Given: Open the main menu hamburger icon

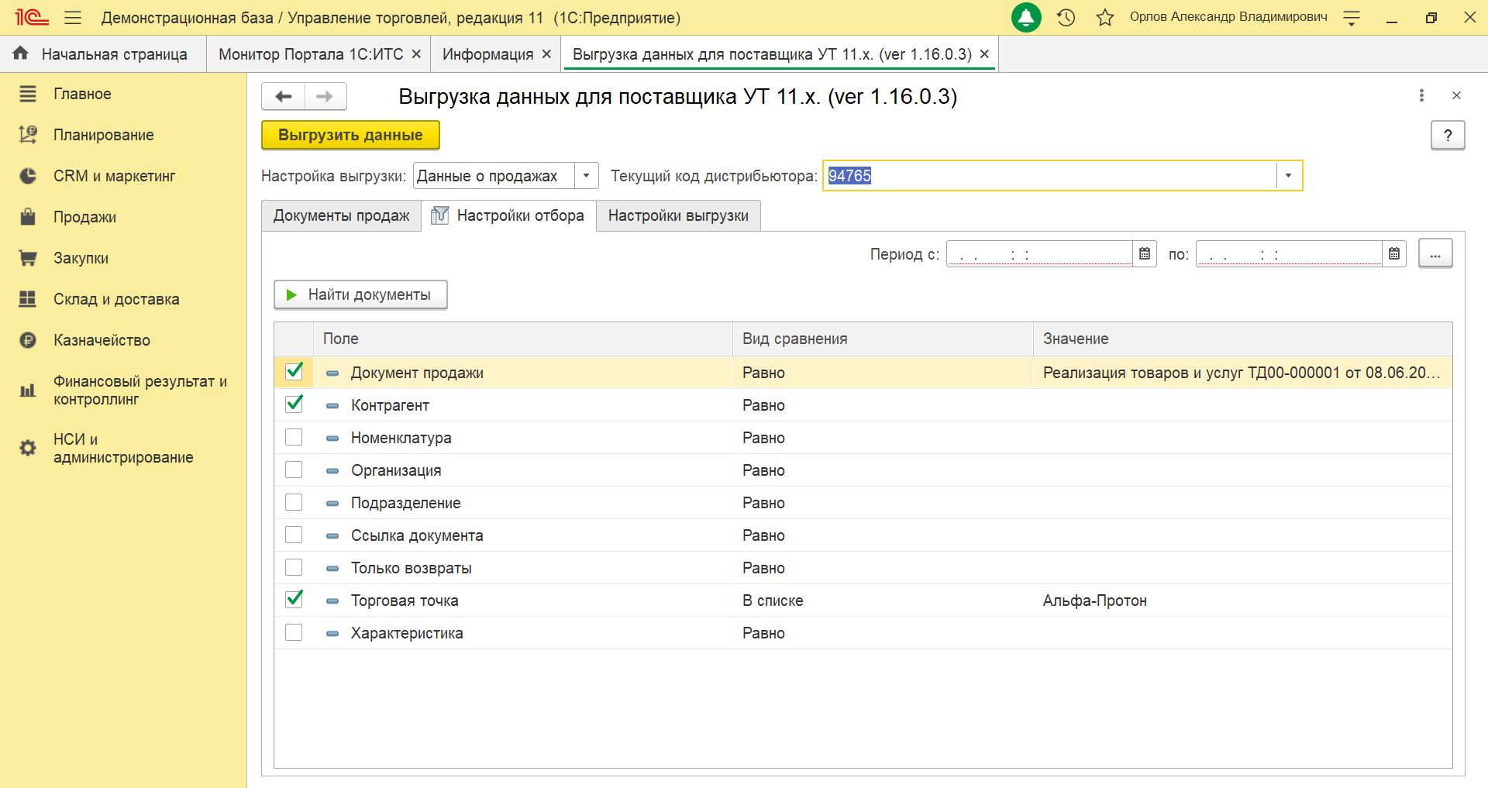Looking at the screenshot, I should pos(73,17).
